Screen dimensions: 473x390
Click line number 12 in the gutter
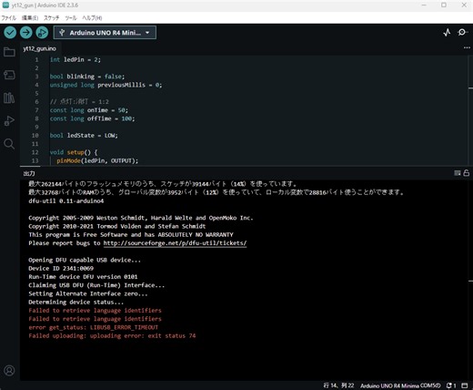click(x=35, y=152)
